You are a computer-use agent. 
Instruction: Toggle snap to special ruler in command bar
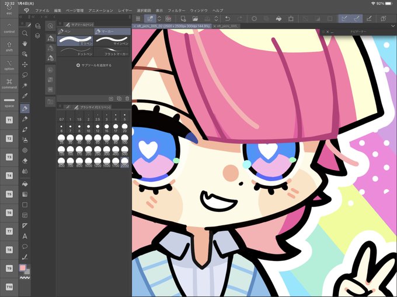[x=357, y=19]
